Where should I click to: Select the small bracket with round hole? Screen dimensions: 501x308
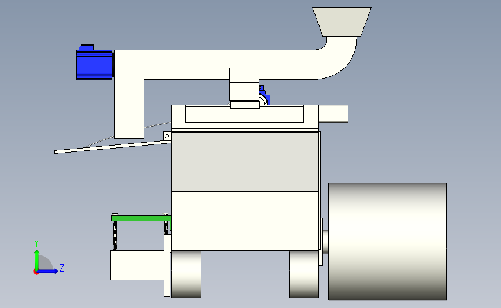click(167, 136)
